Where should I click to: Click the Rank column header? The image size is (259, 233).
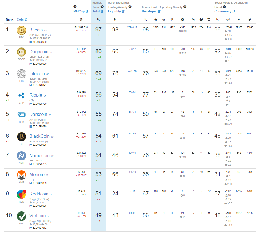(x=9, y=20)
